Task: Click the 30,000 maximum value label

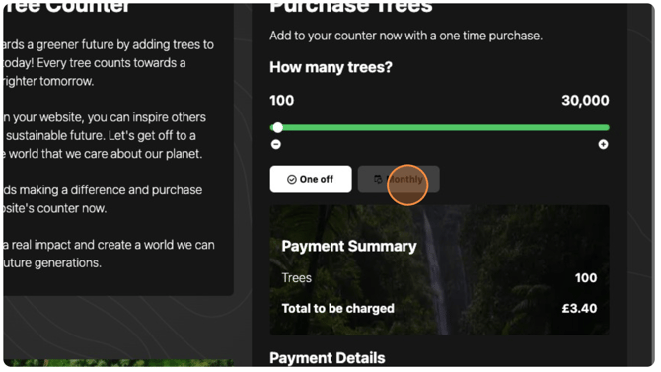Action: point(585,101)
